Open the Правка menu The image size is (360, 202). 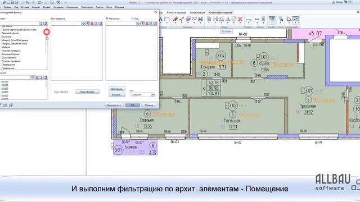coord(7,7)
